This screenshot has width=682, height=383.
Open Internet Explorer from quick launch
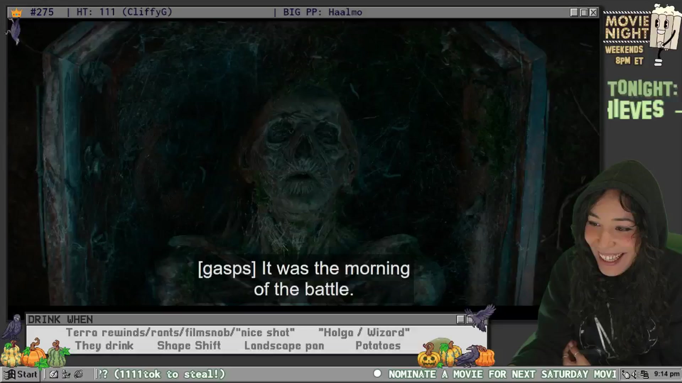point(78,374)
